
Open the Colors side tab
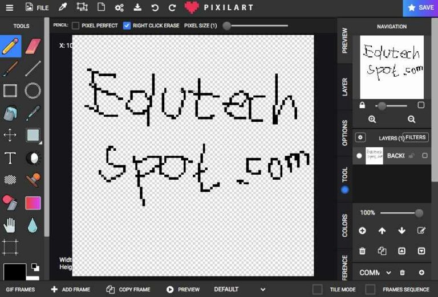344,225
